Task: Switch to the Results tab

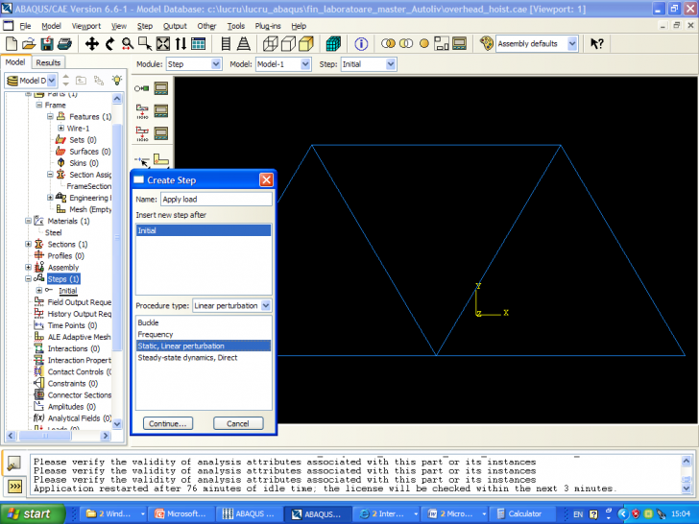Action: point(48,62)
